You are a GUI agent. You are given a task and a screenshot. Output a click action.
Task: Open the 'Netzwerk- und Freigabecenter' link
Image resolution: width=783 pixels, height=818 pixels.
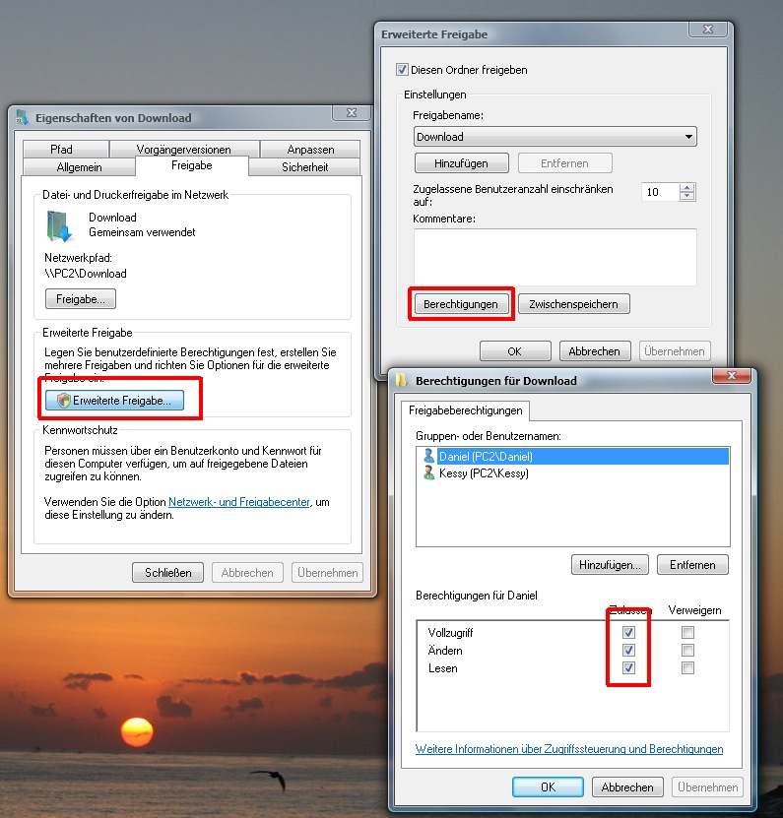coord(239,502)
